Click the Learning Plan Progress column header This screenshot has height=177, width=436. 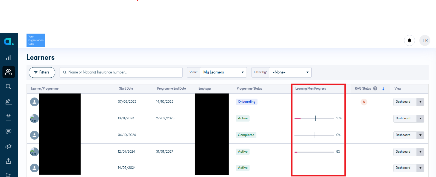point(311,89)
